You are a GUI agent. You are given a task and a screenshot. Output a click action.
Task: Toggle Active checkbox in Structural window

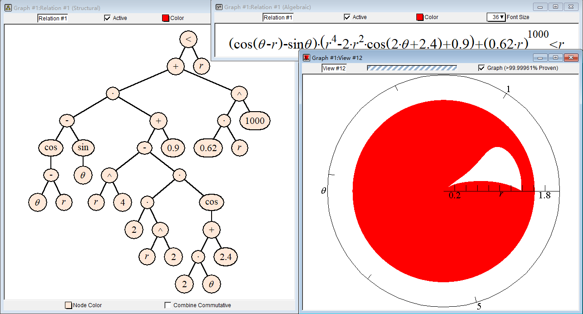pyautogui.click(x=107, y=18)
